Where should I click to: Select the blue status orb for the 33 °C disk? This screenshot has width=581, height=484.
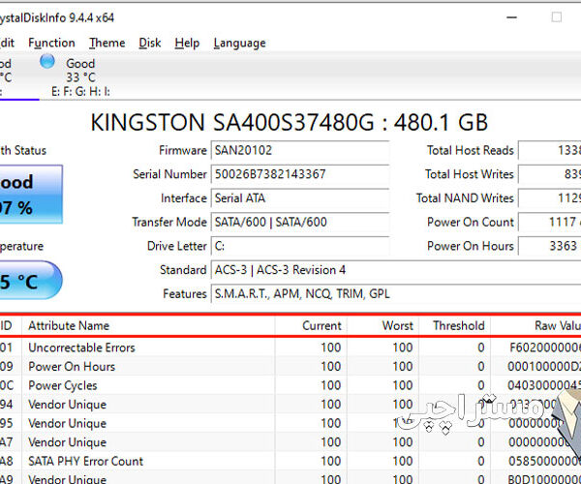47,62
